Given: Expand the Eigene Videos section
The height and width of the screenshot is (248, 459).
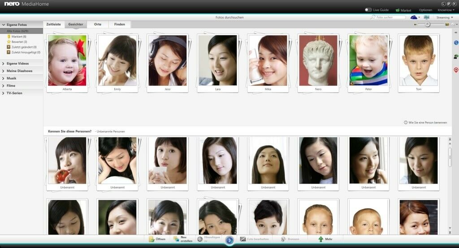Looking at the screenshot, I should click(4, 63).
